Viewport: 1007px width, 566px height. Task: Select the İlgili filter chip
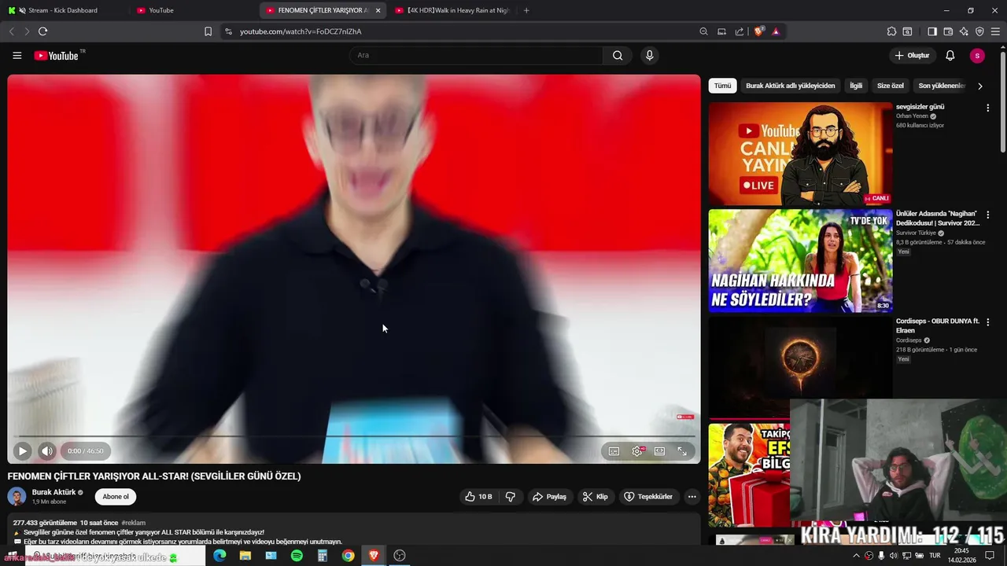(856, 86)
